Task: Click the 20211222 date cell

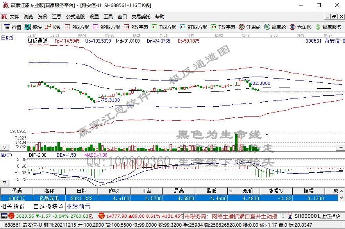Action: click(x=82, y=198)
